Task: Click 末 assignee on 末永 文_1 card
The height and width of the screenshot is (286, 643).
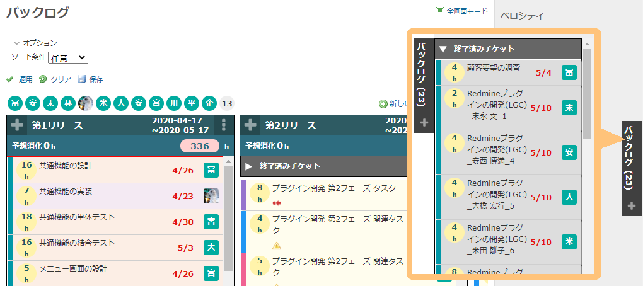Action: point(569,108)
